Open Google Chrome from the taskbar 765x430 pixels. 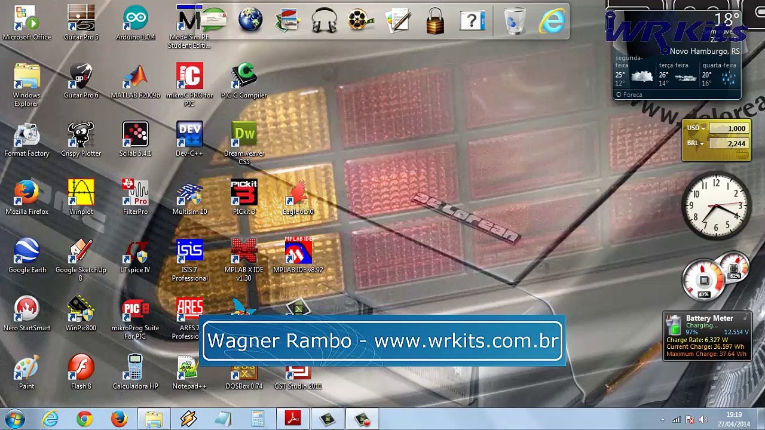(x=84, y=419)
